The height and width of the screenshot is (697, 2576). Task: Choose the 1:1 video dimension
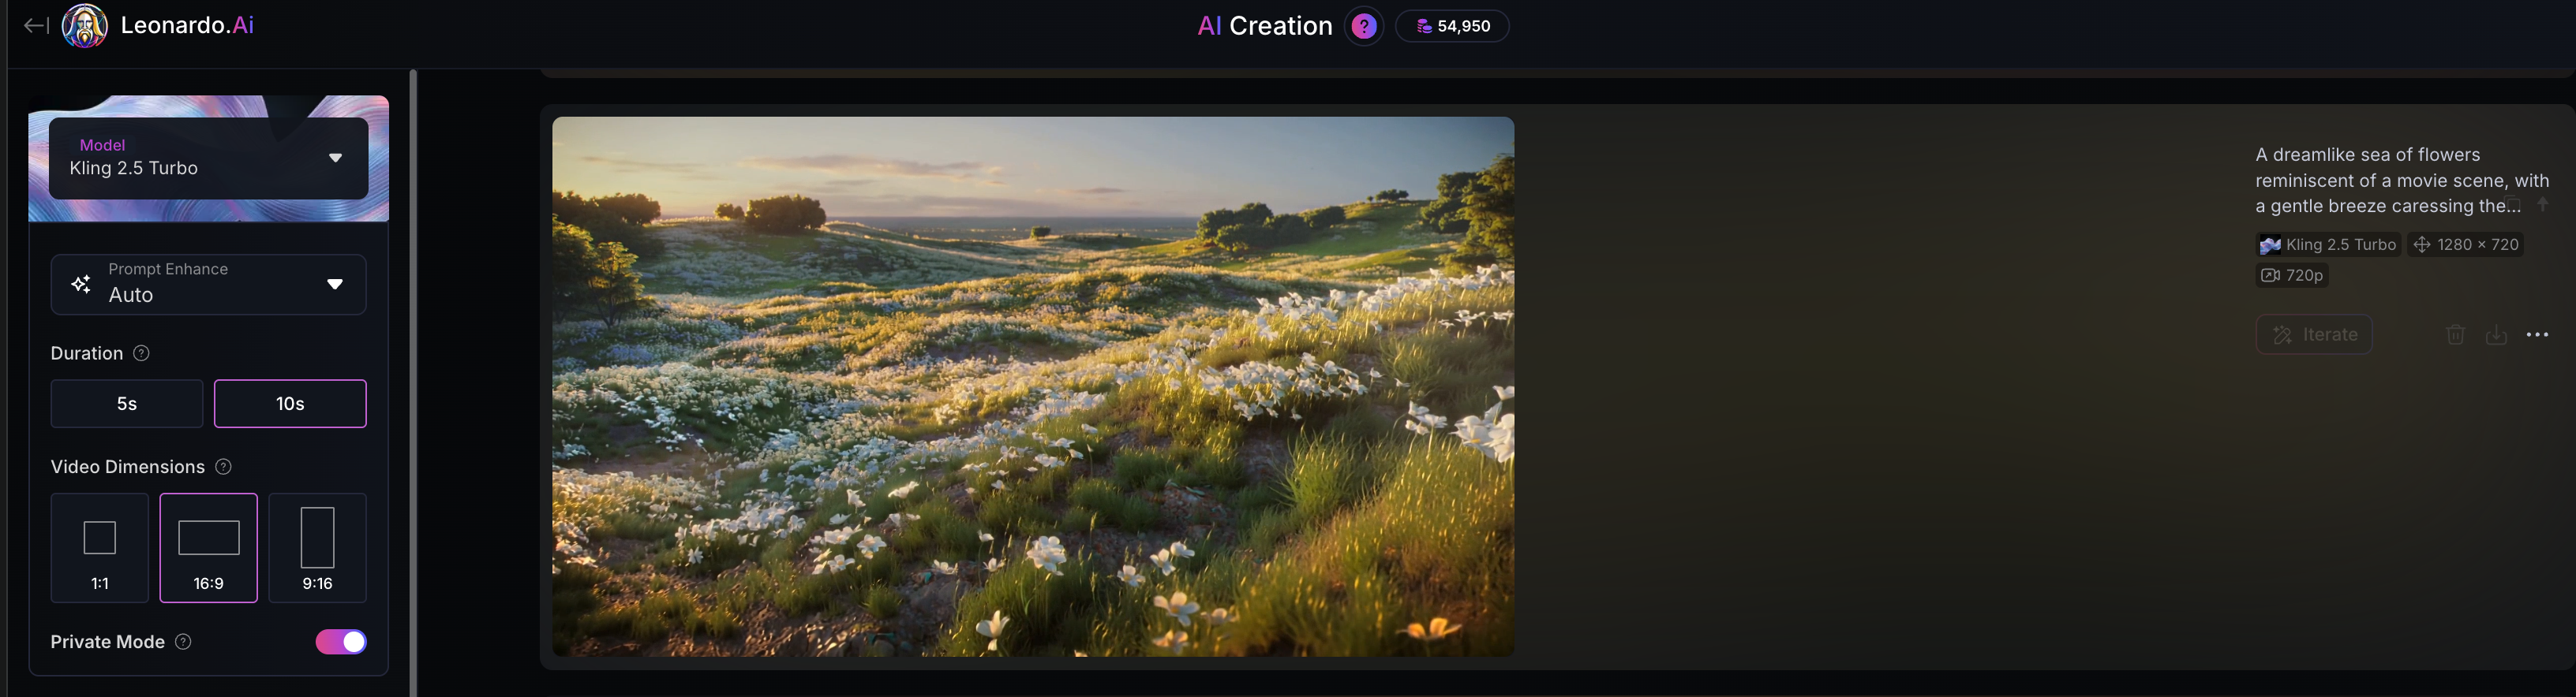pyautogui.click(x=100, y=547)
